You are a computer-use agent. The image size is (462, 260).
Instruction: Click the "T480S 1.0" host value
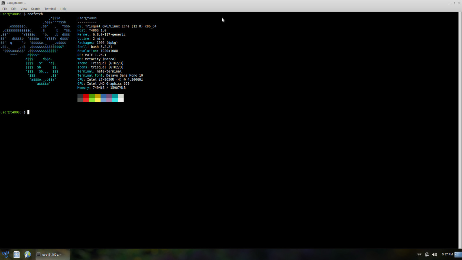tap(98, 30)
